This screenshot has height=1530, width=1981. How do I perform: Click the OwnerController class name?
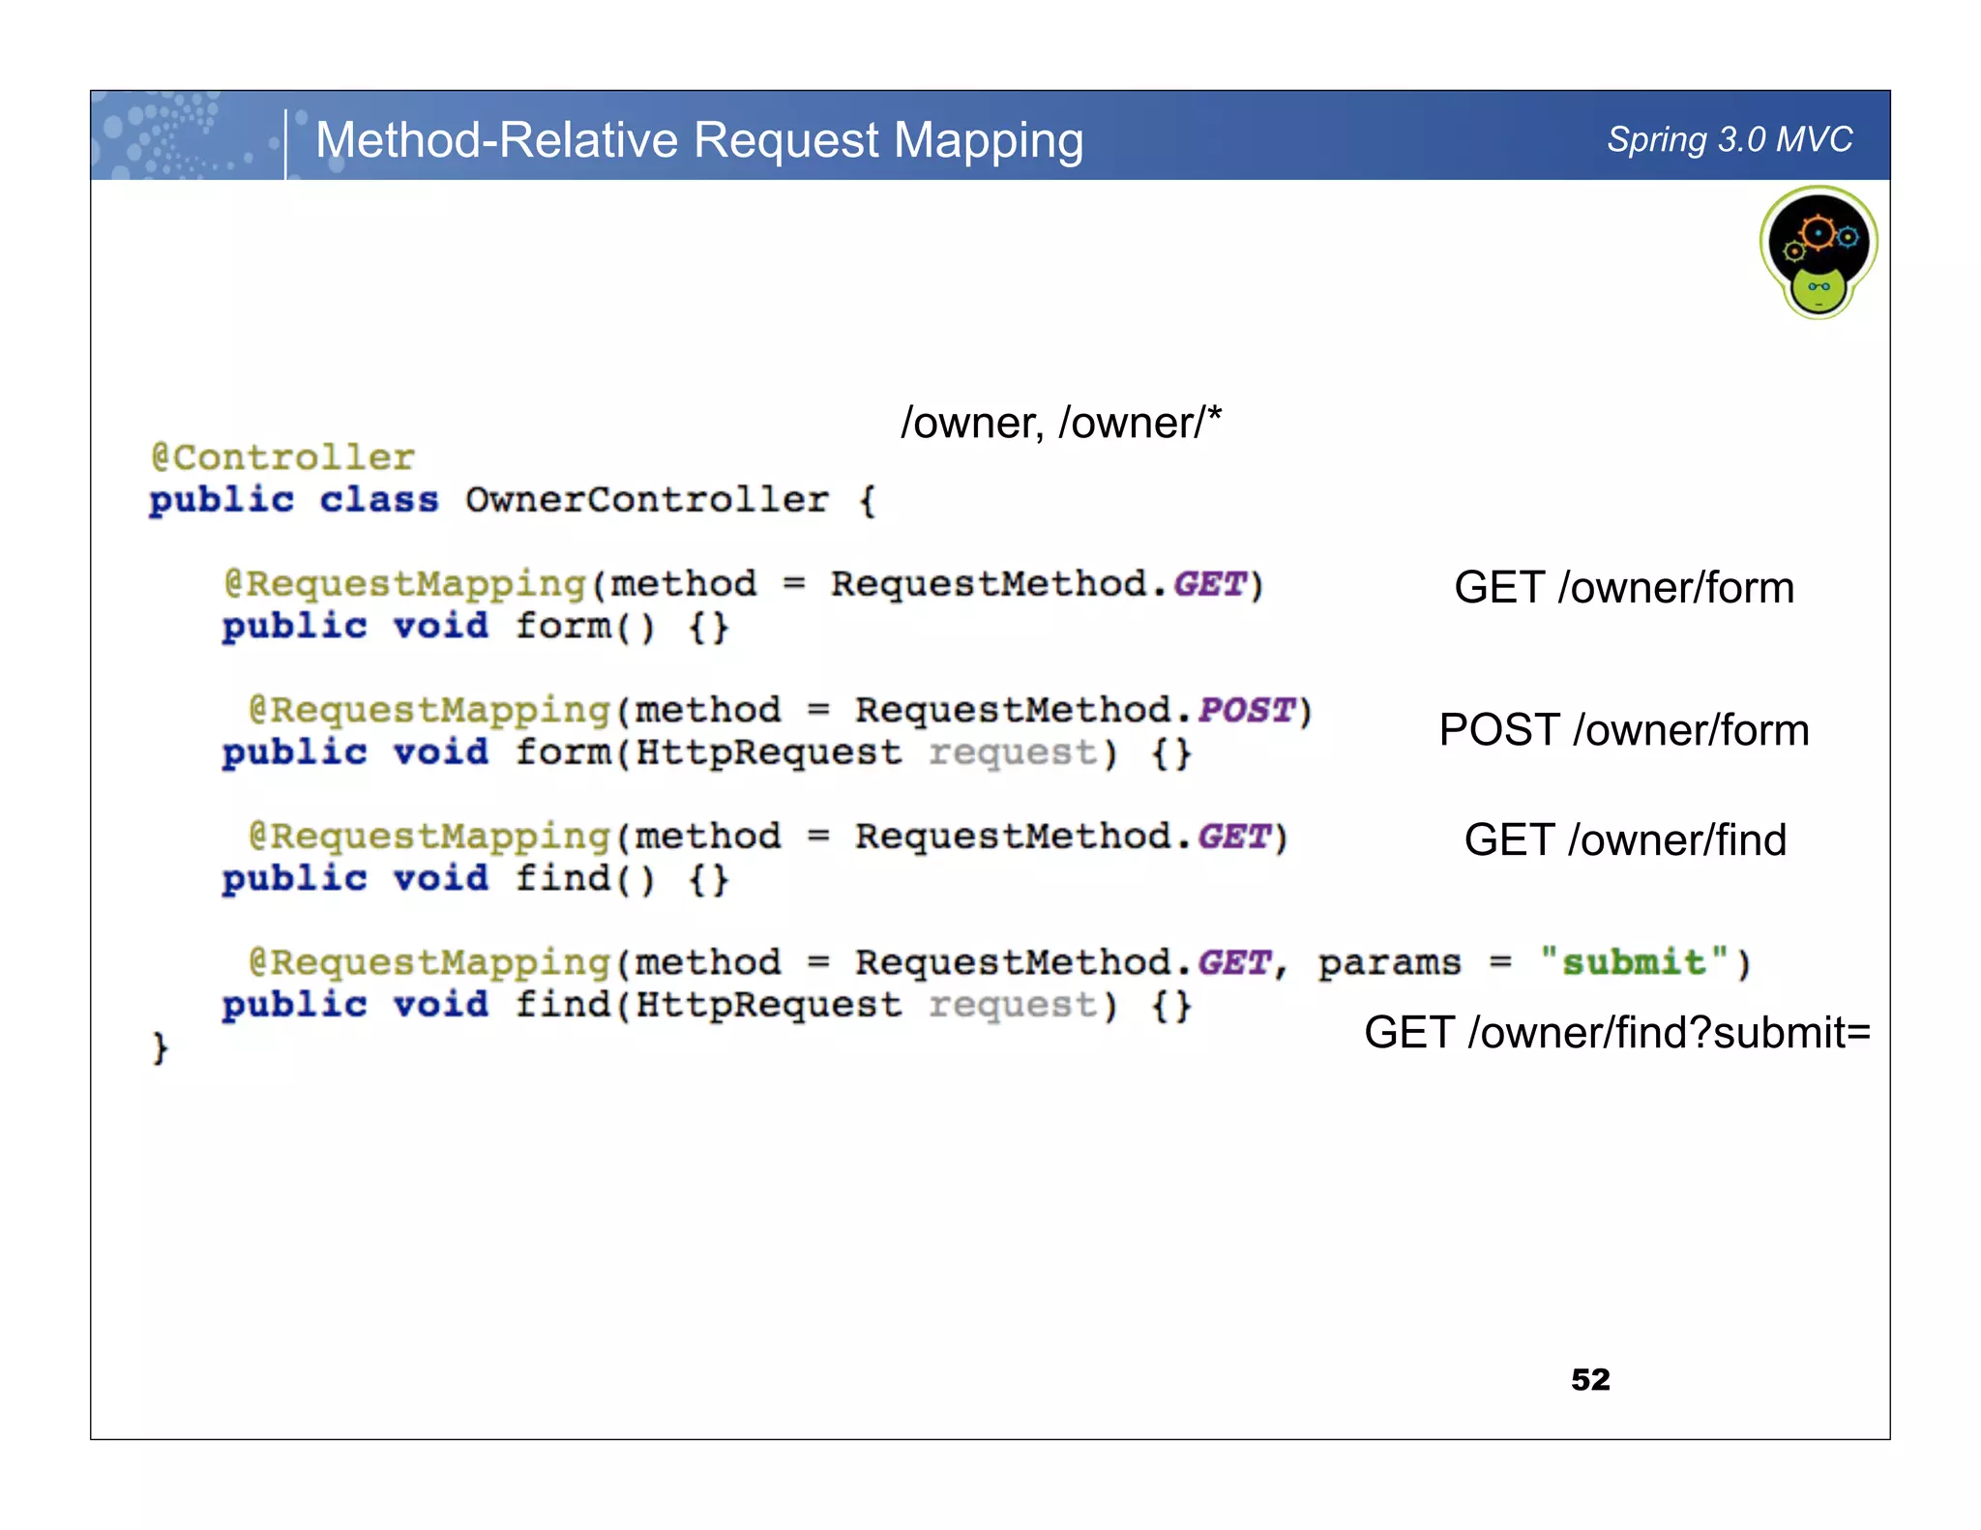(x=646, y=500)
